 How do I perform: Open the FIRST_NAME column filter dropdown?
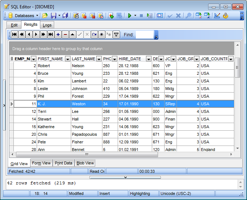click(67, 59)
